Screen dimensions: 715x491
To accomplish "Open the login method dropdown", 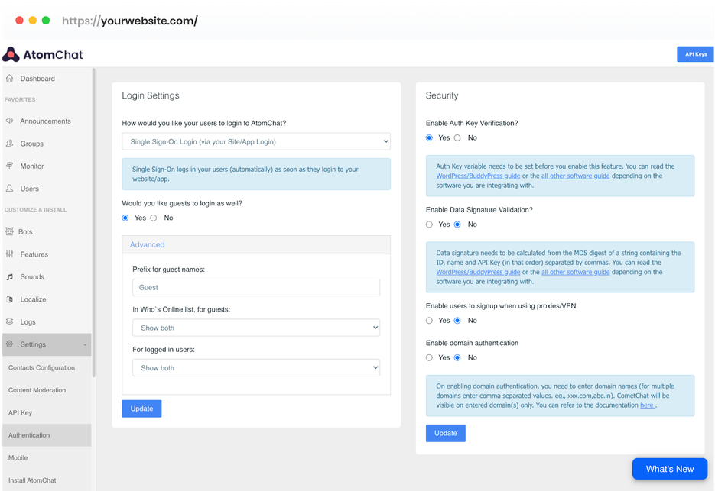I will 256,141.
